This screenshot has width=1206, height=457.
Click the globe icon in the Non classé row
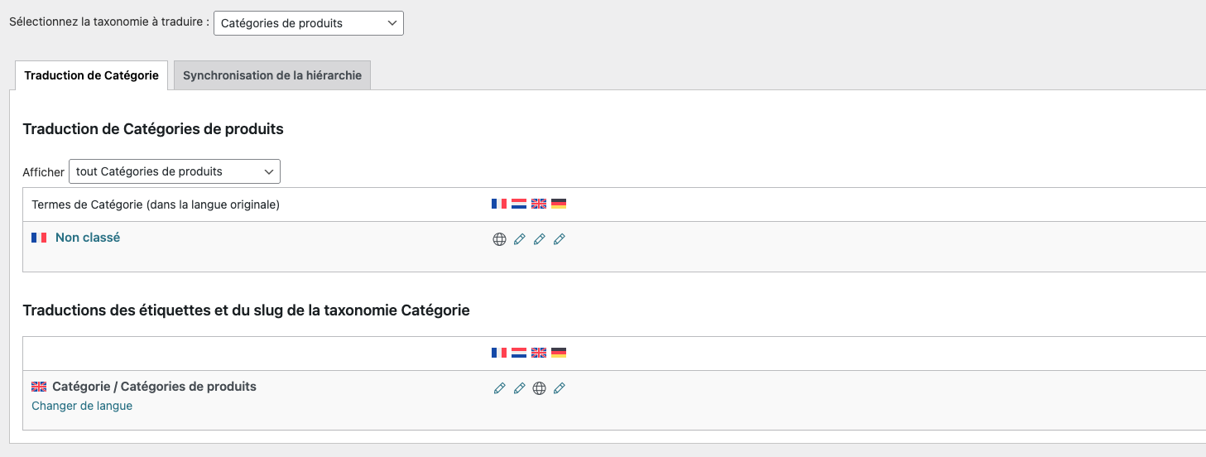click(499, 239)
